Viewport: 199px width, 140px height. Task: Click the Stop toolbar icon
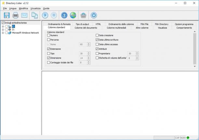click(54, 15)
